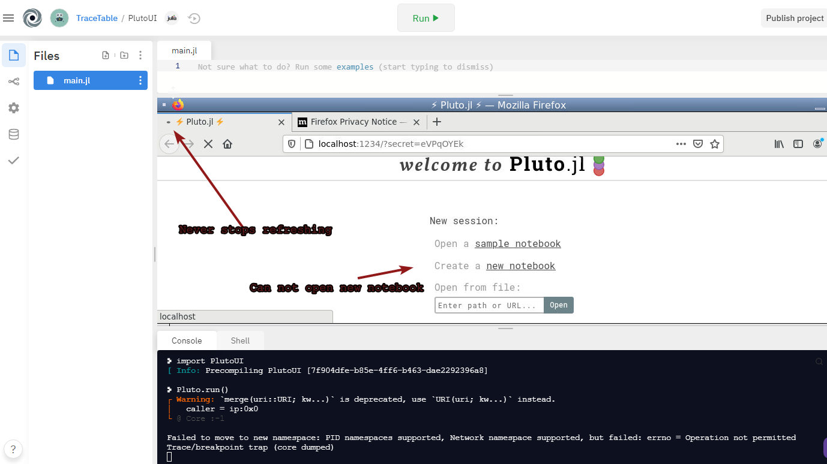The height and width of the screenshot is (464, 827).
Task: Open the TraceTable profile link
Action: 97,18
